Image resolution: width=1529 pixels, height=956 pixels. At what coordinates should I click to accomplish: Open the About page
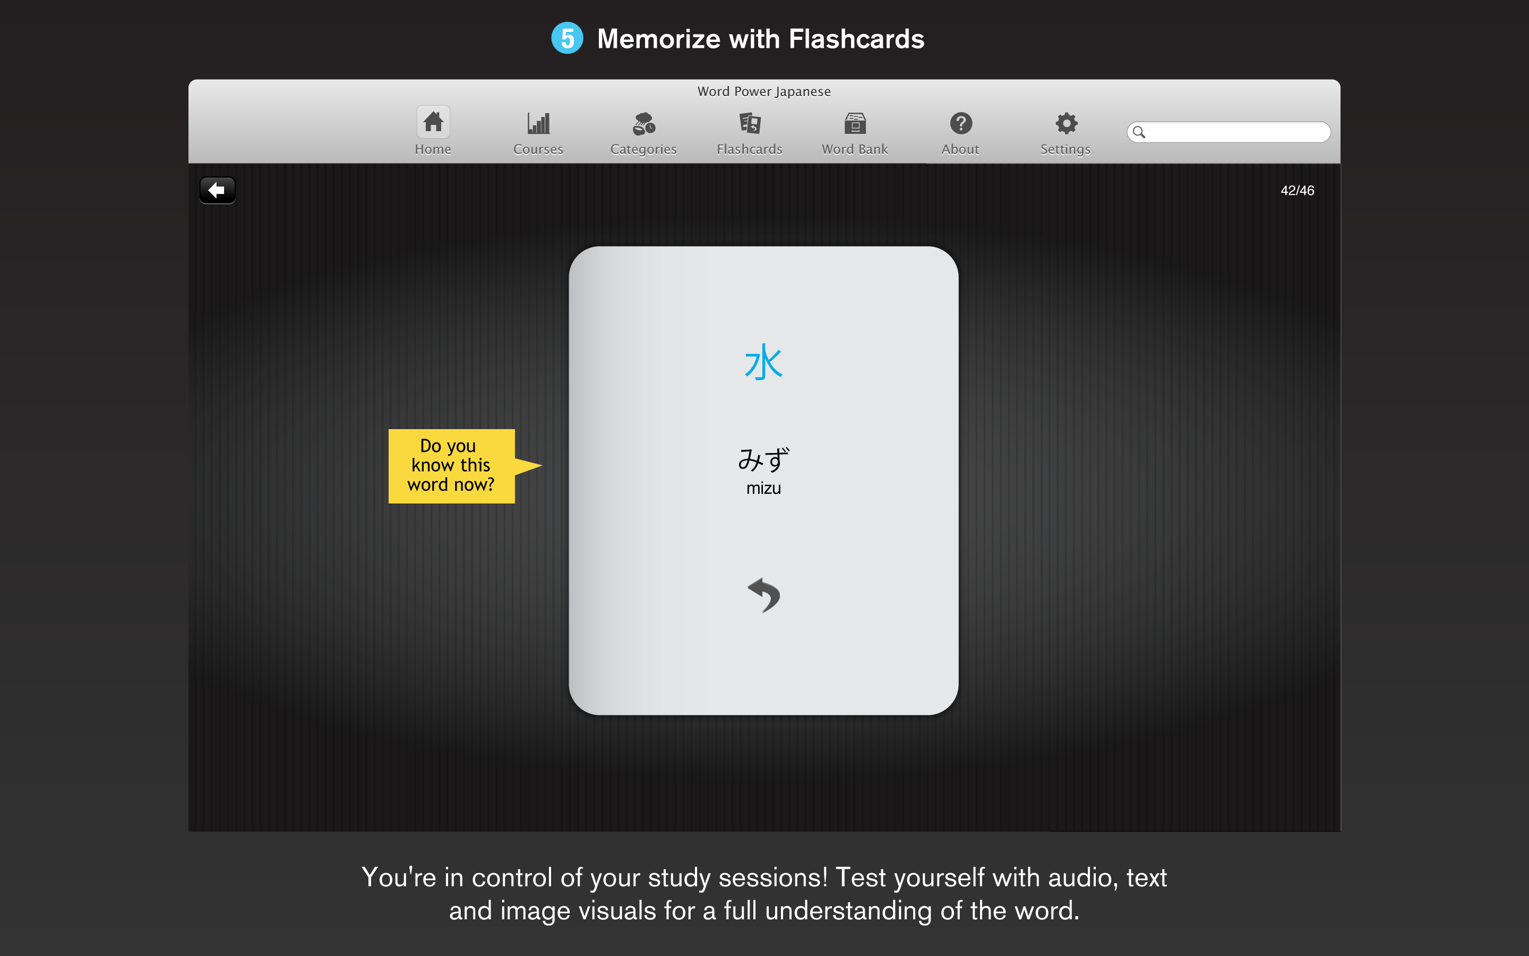[959, 130]
